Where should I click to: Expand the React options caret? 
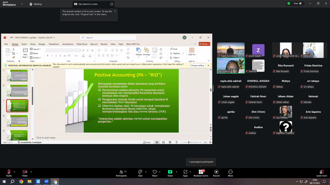[x=160, y=172]
